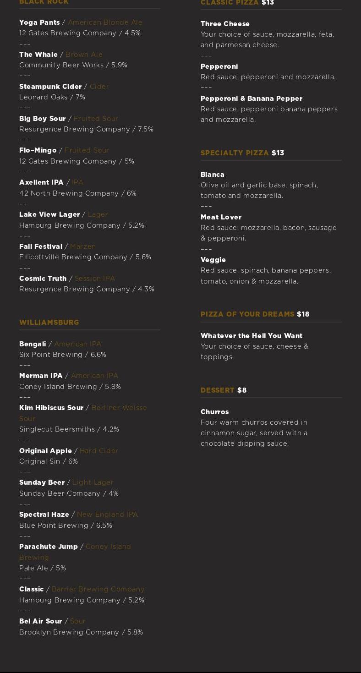Click the Steampunk Cider item
361x673 pixels.
click(50, 87)
